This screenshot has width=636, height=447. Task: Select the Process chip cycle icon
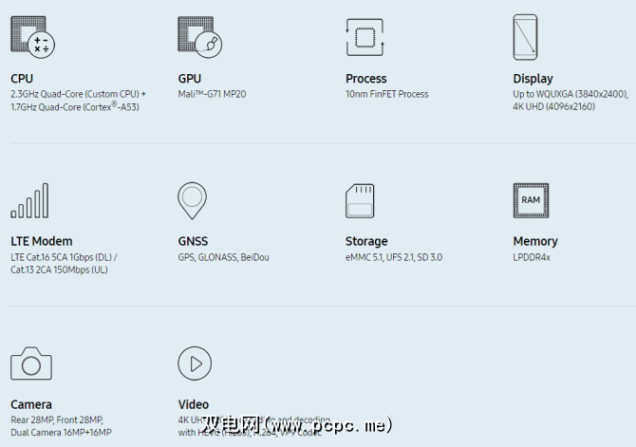point(365,36)
